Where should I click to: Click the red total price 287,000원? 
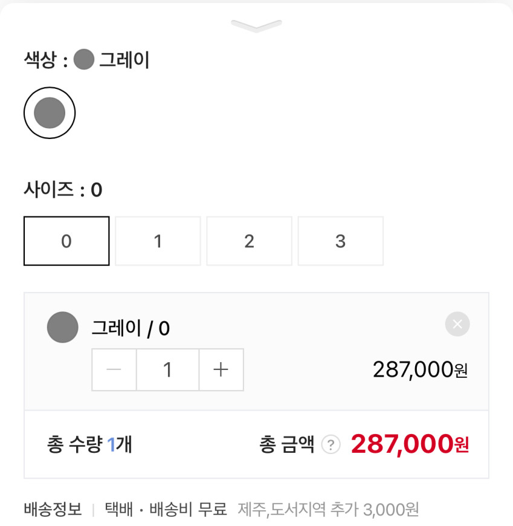(410, 444)
